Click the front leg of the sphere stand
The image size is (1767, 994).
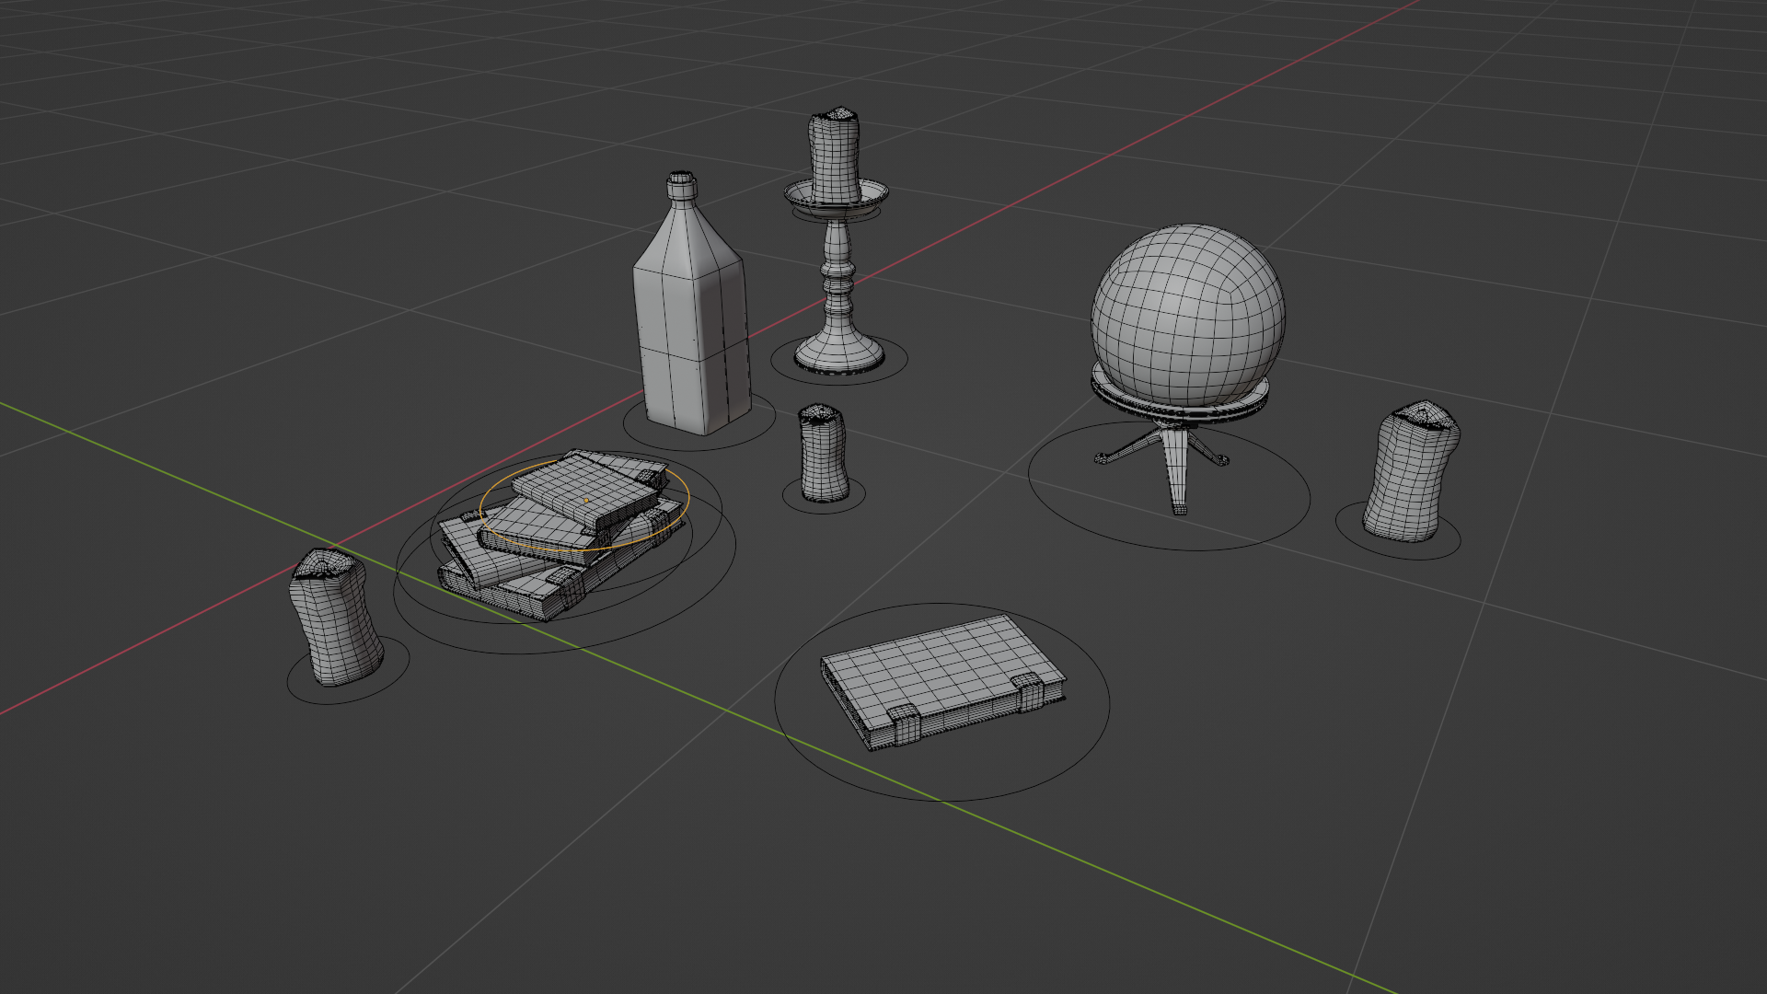point(1176,471)
